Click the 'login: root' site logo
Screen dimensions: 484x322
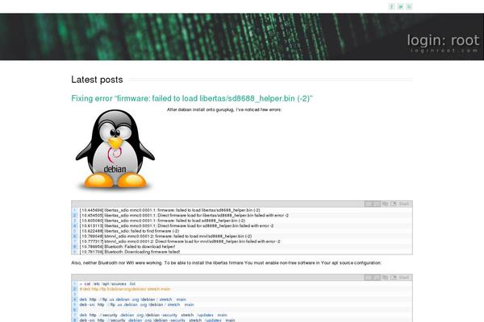click(x=443, y=43)
